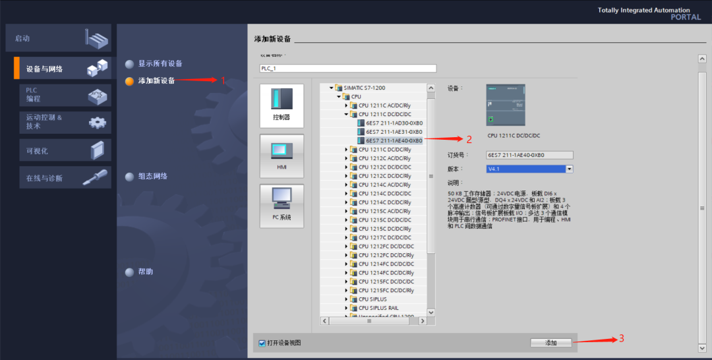Collapse the SIMATIC S7-1200 tree node

(331, 88)
